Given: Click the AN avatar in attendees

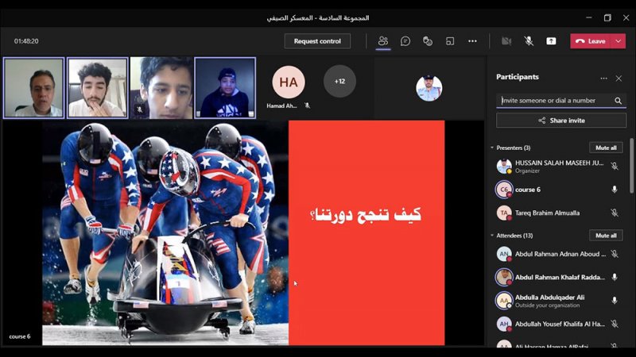Looking at the screenshot, I should 504,254.
